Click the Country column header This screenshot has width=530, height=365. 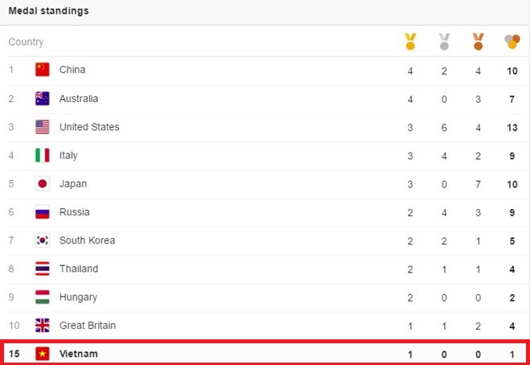tap(26, 42)
